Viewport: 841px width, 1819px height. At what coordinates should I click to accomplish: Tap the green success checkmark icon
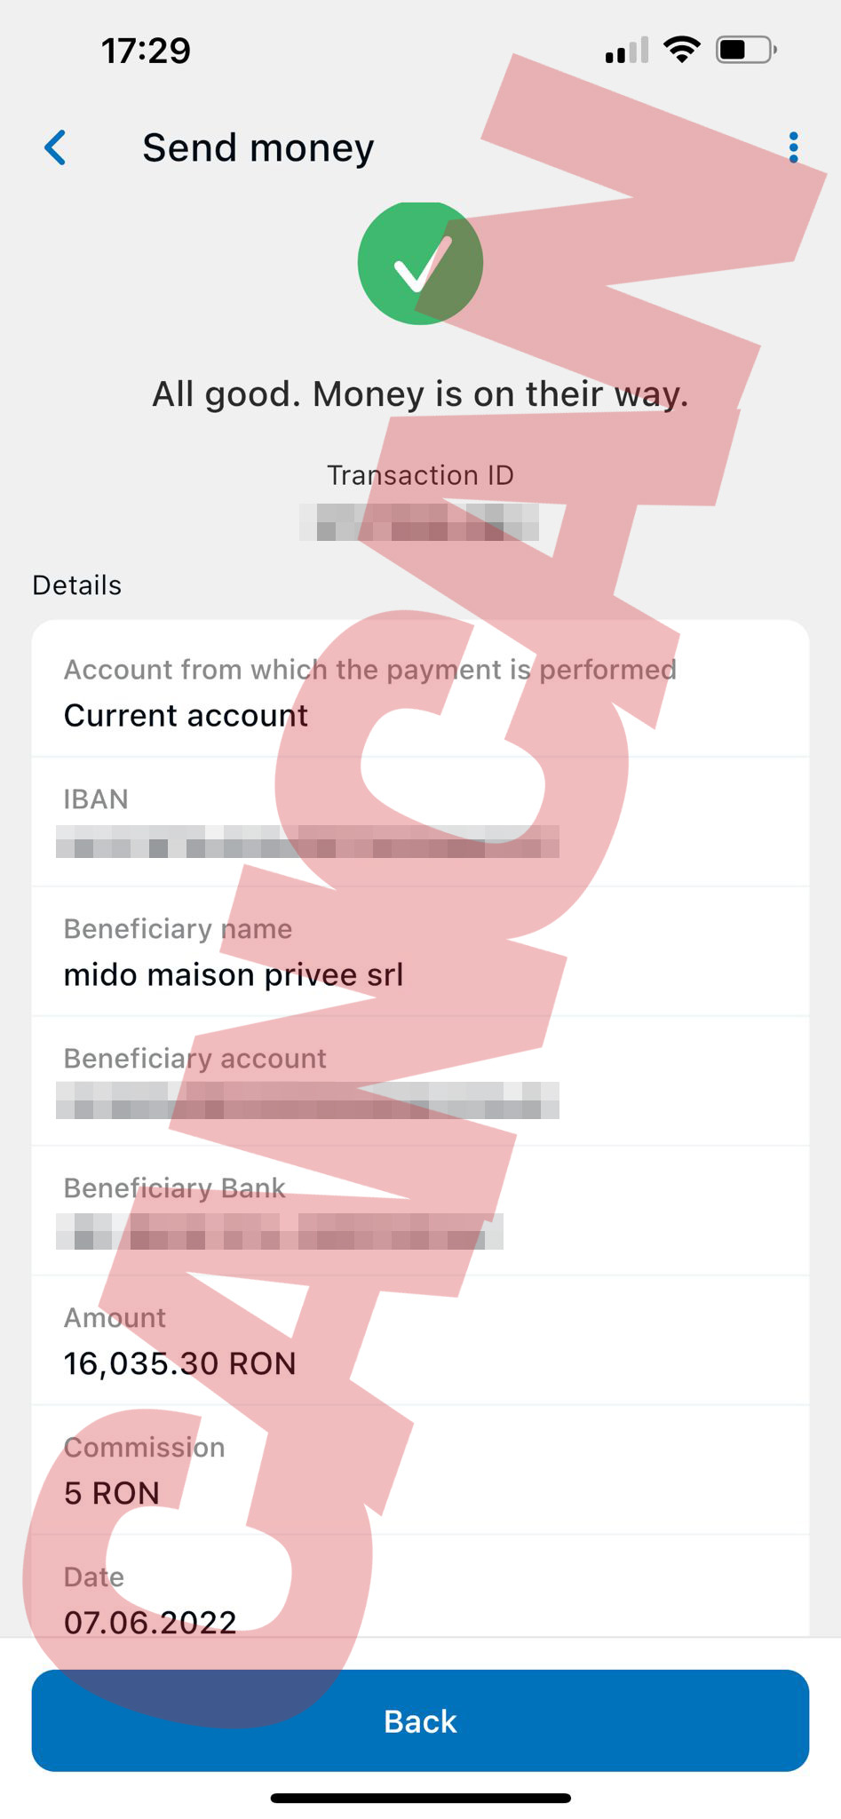[420, 263]
